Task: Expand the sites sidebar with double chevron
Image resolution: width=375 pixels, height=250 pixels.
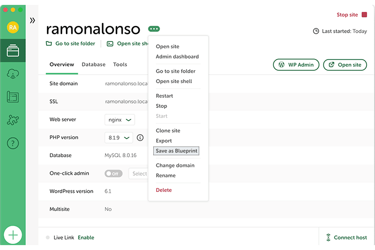Action: [x=33, y=21]
